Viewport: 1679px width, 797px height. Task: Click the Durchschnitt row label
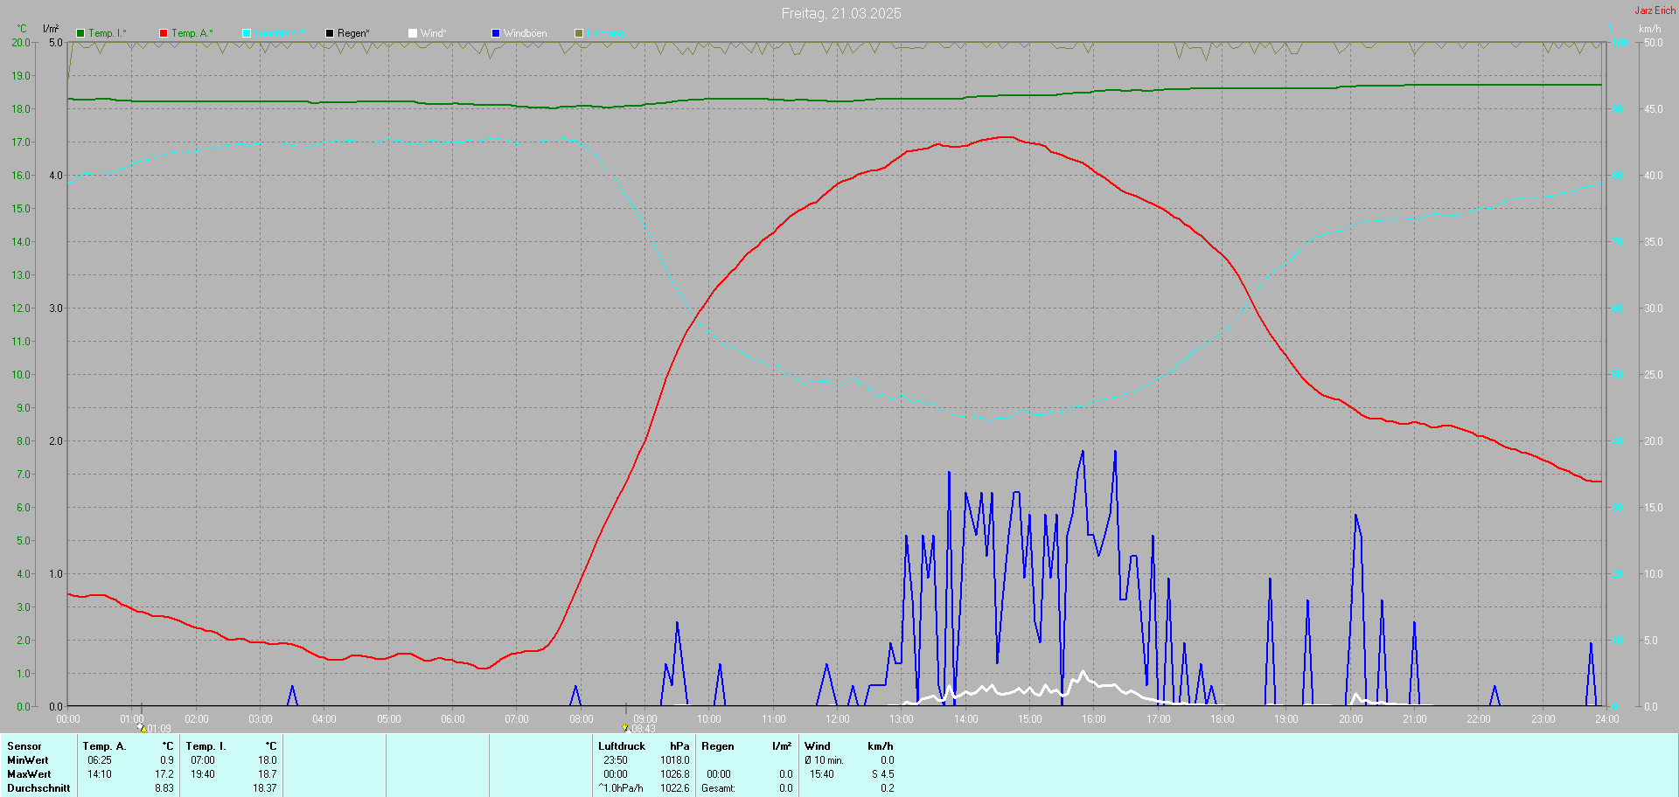38,788
